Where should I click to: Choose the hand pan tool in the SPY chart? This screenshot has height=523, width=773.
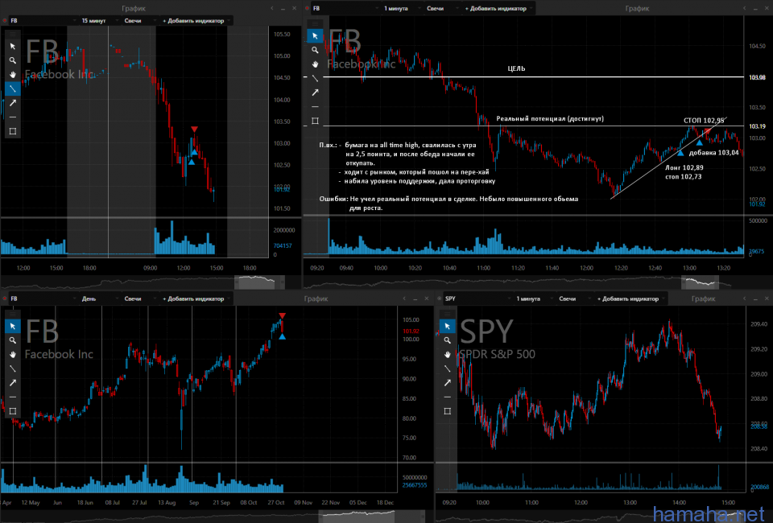[447, 355]
